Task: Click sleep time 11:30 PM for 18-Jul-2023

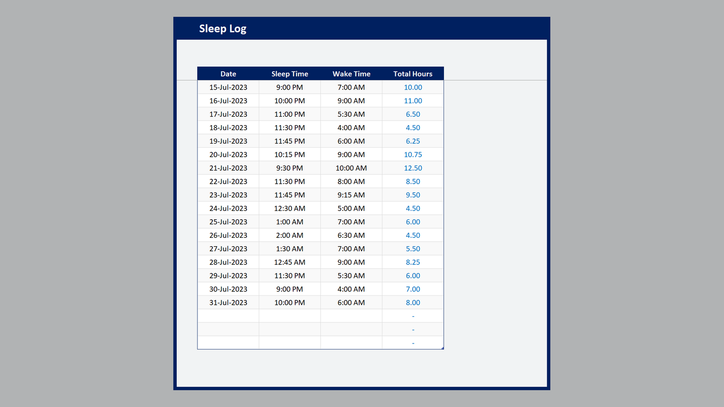Action: click(290, 128)
